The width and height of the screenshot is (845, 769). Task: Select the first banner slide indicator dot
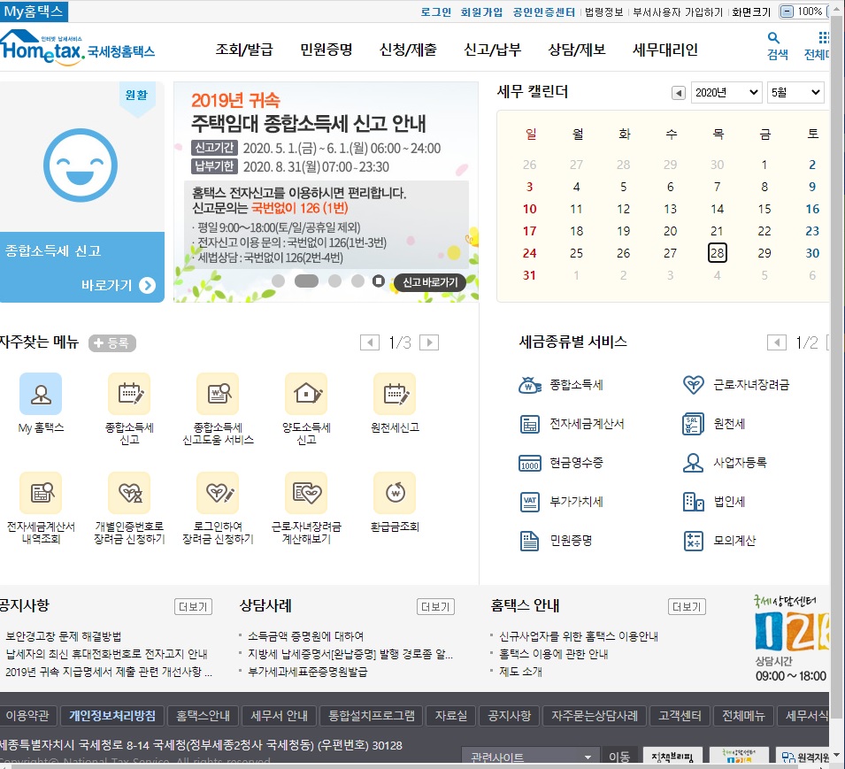pos(278,281)
